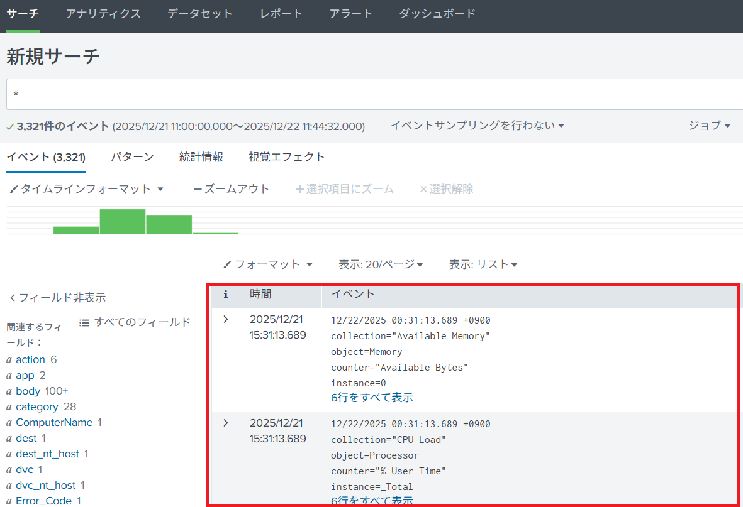Select the ComputerName field in sidebar
Image resolution: width=743 pixels, height=507 pixels.
[54, 423]
